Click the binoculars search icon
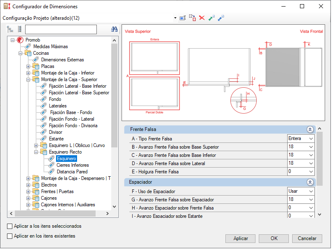 [114, 29]
